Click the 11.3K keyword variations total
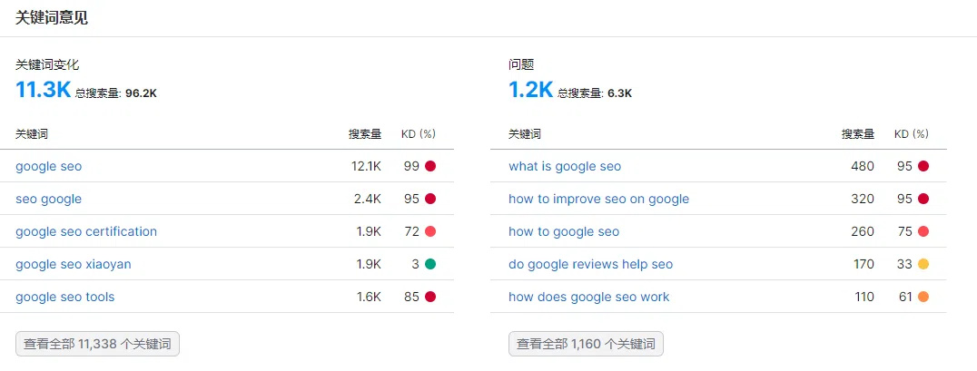 pos(43,90)
